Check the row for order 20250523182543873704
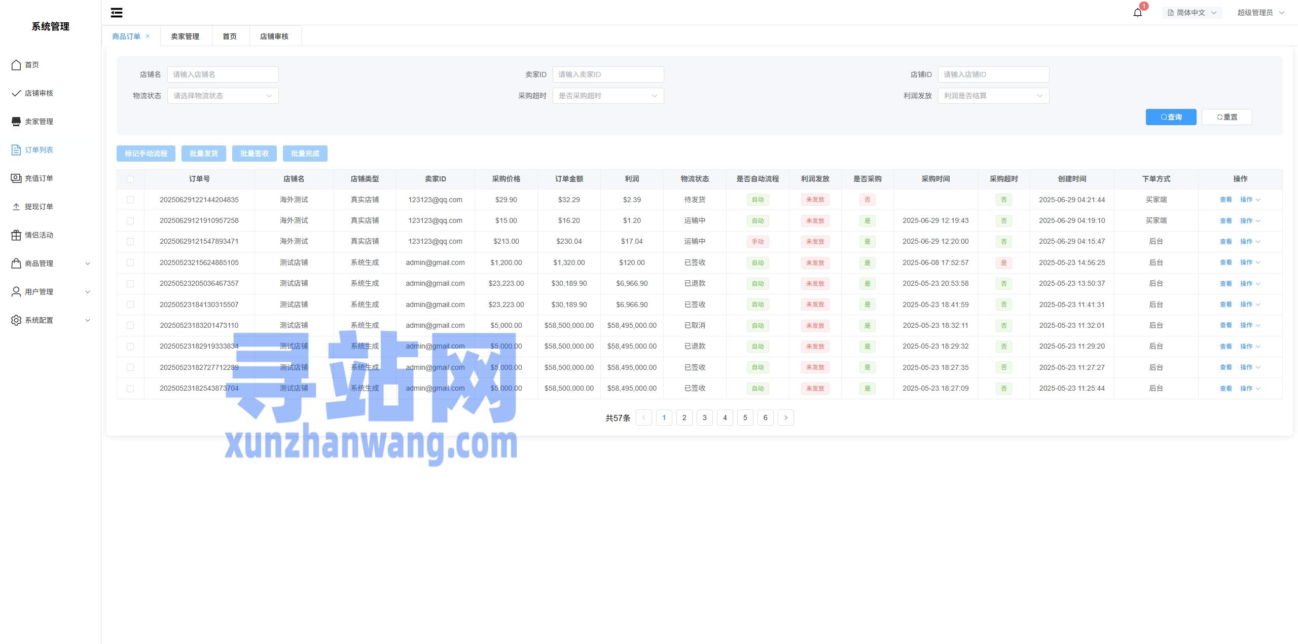 coord(130,389)
